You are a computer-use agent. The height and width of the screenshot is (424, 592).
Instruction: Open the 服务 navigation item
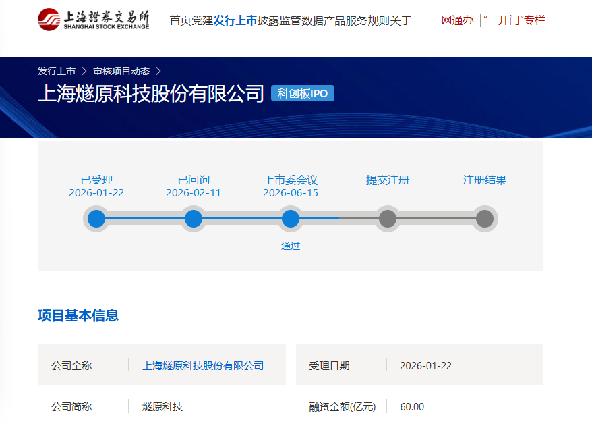pyautogui.click(x=356, y=20)
